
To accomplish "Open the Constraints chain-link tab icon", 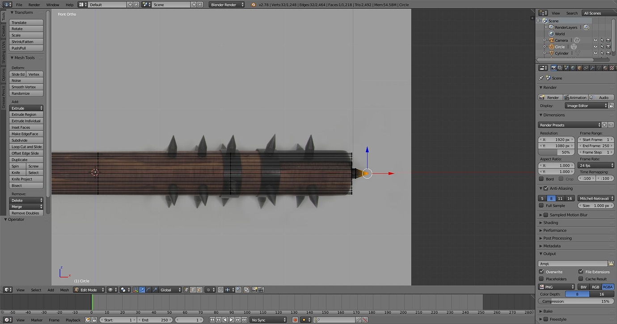I will [x=586, y=68].
